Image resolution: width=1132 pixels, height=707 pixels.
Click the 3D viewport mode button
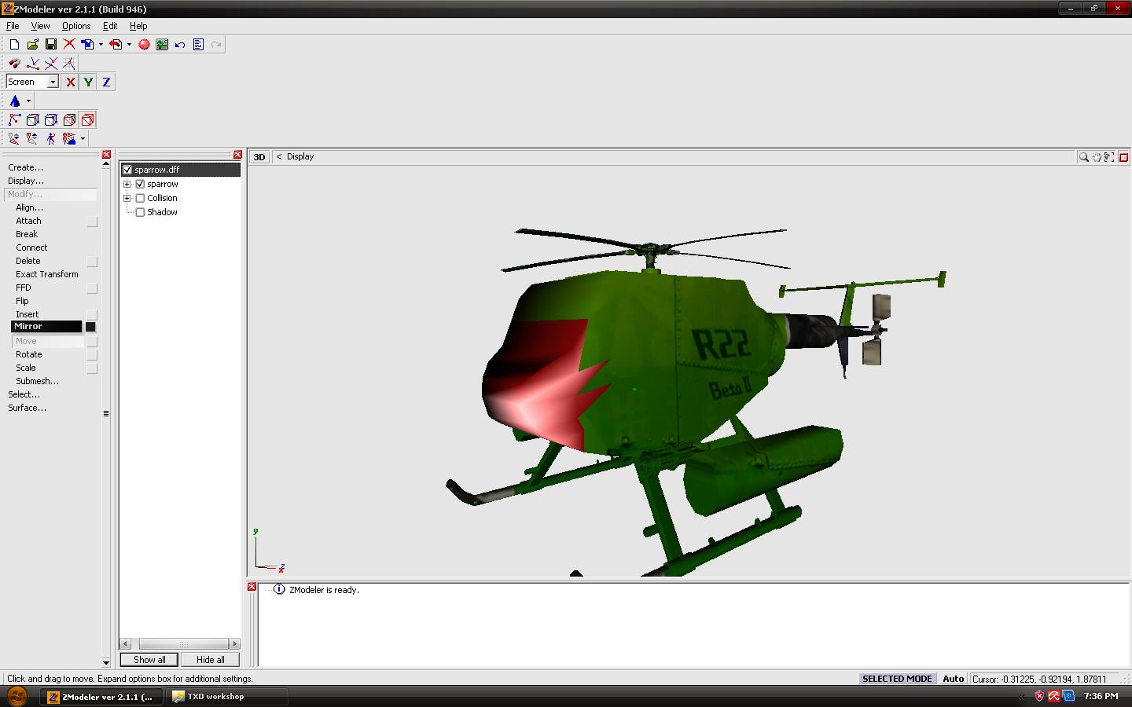(259, 157)
